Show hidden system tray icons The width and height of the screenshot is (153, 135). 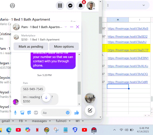click(114, 130)
